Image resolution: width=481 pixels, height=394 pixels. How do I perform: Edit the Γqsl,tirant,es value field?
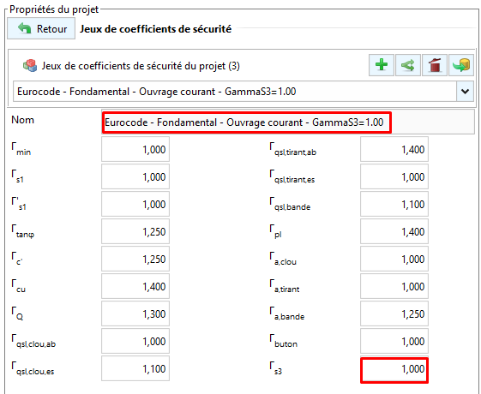[394, 176]
